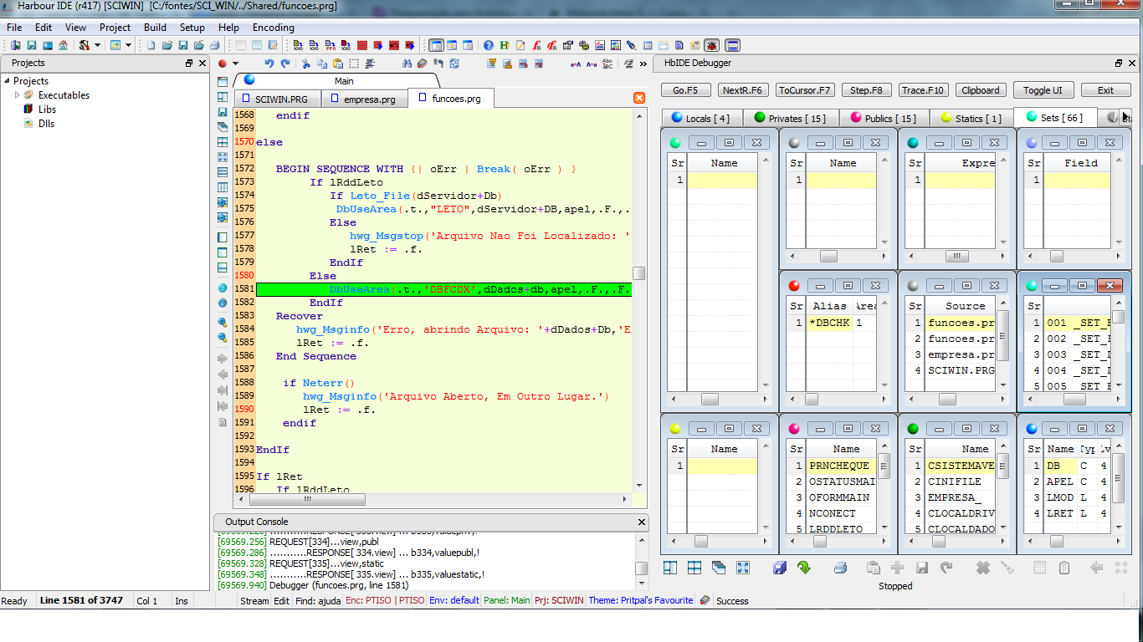Click the editor horizontal scrollbar thumb
The image size is (1143, 642).
(x=306, y=499)
